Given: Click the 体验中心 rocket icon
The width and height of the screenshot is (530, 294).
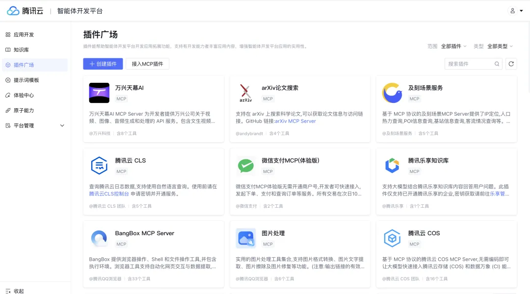Looking at the screenshot, I should tap(8, 95).
